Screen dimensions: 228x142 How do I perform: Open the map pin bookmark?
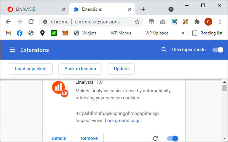(x=42, y=33)
